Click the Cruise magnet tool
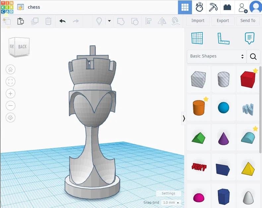This screenshot has width=262, height=208. pyautogui.click(x=175, y=21)
